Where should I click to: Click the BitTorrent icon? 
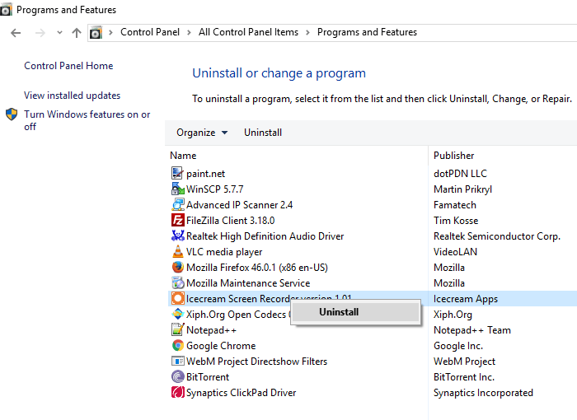click(x=177, y=376)
